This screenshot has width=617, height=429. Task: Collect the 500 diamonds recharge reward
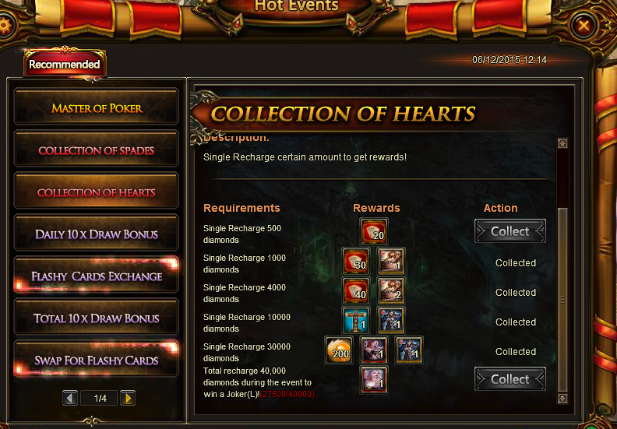[x=510, y=231]
